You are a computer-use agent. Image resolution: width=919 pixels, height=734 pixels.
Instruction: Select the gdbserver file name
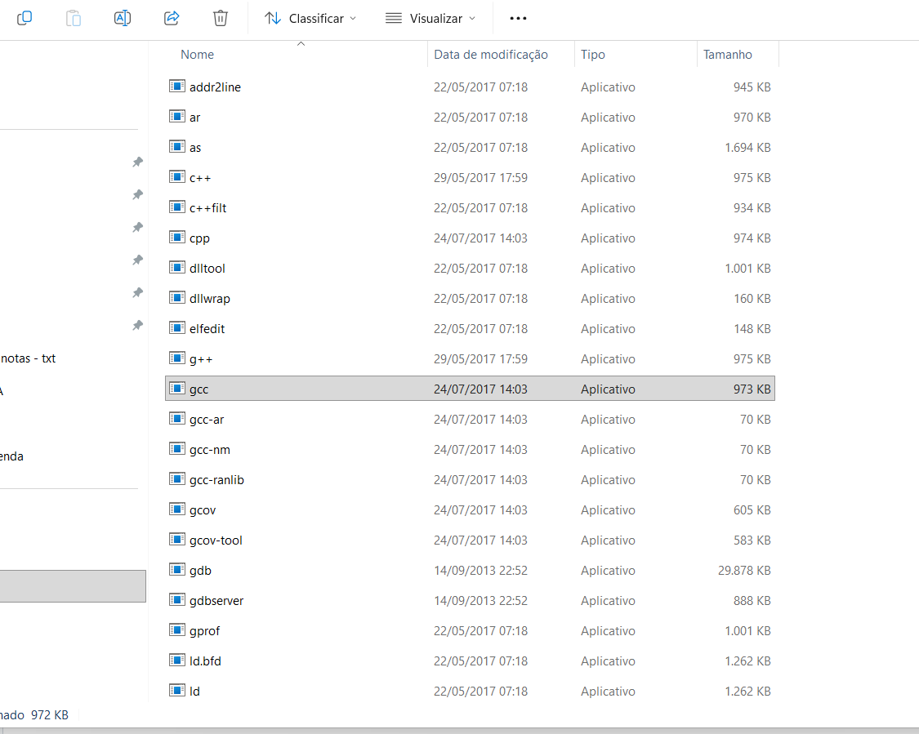(x=216, y=600)
